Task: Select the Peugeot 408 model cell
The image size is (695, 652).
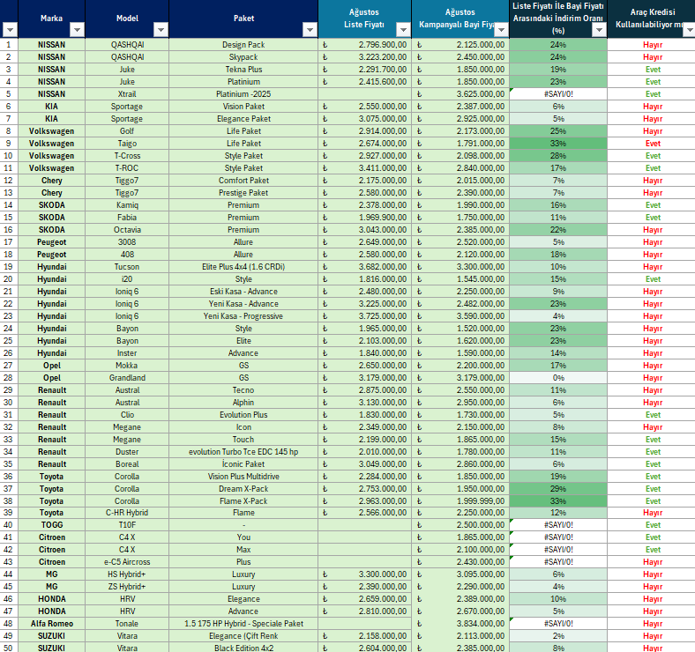Action: 127,255
